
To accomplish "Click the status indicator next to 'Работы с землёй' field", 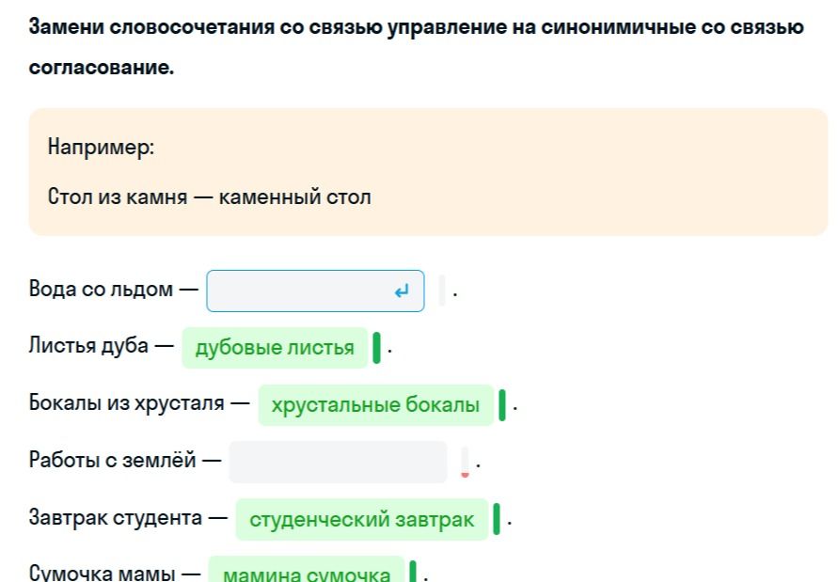I will [x=465, y=462].
